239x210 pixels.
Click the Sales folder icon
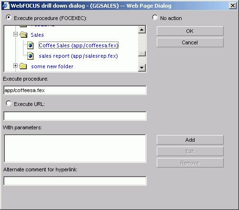tap(23, 34)
